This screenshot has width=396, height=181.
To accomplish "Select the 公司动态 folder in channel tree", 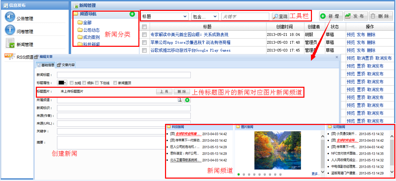I will (x=88, y=30).
